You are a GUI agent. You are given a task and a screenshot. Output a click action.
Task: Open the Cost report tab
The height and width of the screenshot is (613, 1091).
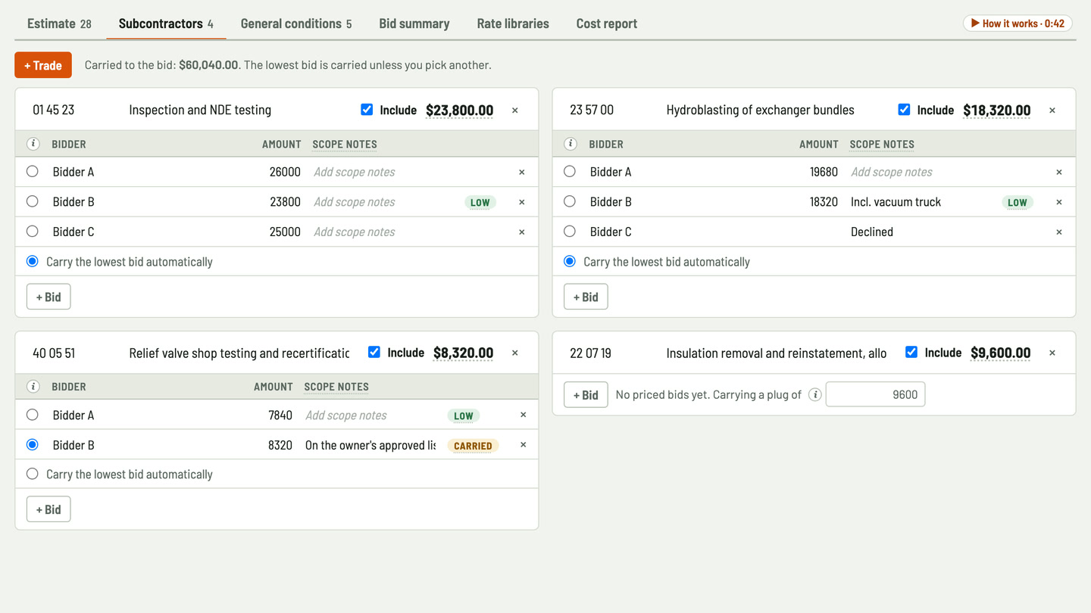[x=607, y=23]
